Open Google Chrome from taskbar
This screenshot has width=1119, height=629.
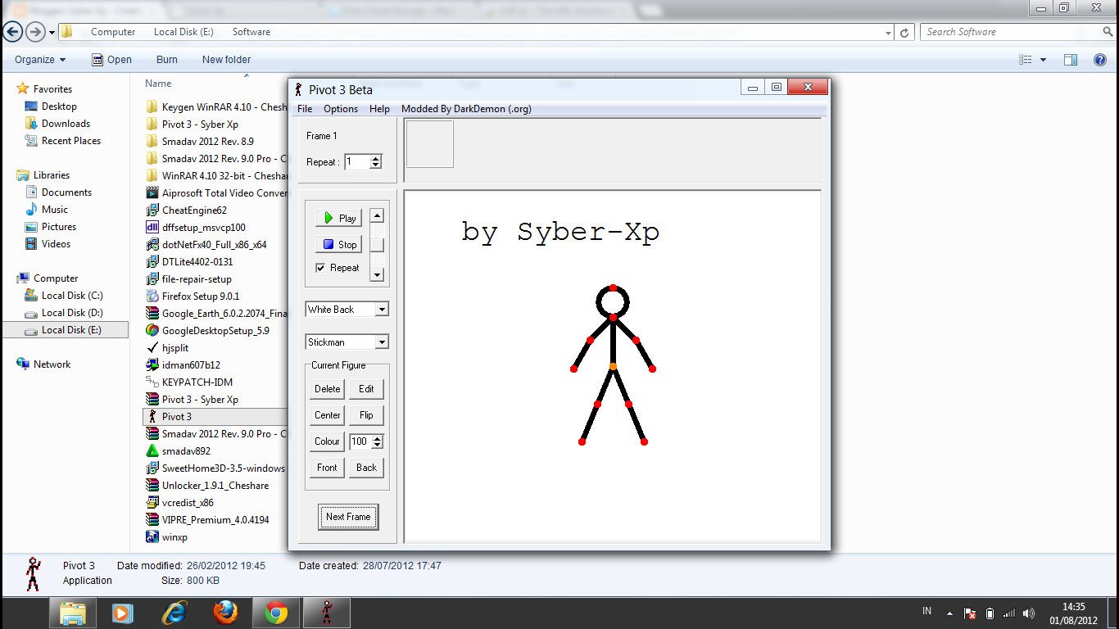click(x=276, y=612)
